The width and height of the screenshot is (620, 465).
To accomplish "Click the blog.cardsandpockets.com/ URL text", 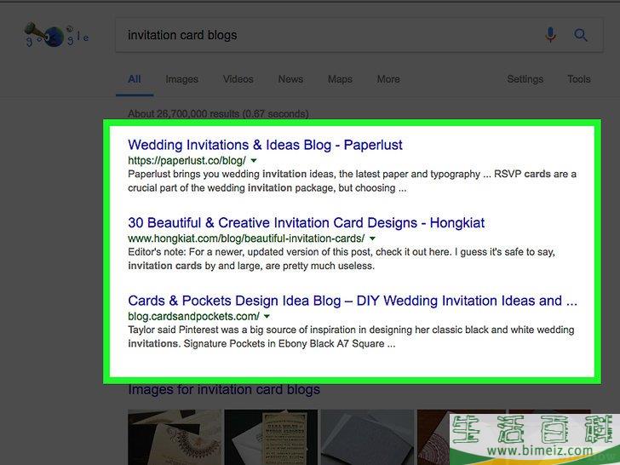I will click(193, 316).
